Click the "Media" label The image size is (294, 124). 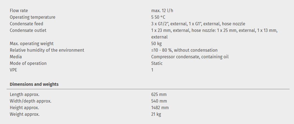tap(16, 57)
